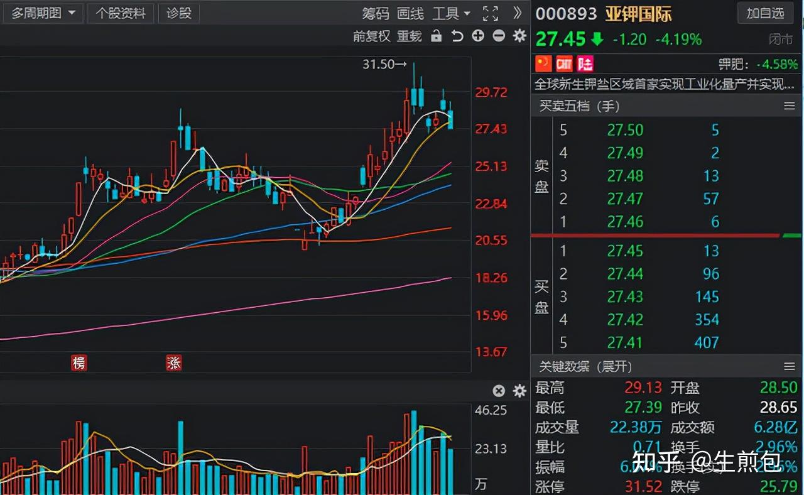Zoom out chart with minus icon
The image size is (804, 495).
[499, 36]
